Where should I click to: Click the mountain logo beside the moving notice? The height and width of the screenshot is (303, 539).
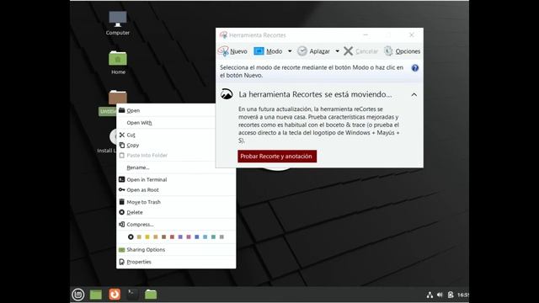(227, 94)
